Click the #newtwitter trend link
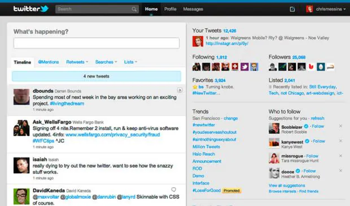350x206 pixels. pyautogui.click(x=204, y=125)
